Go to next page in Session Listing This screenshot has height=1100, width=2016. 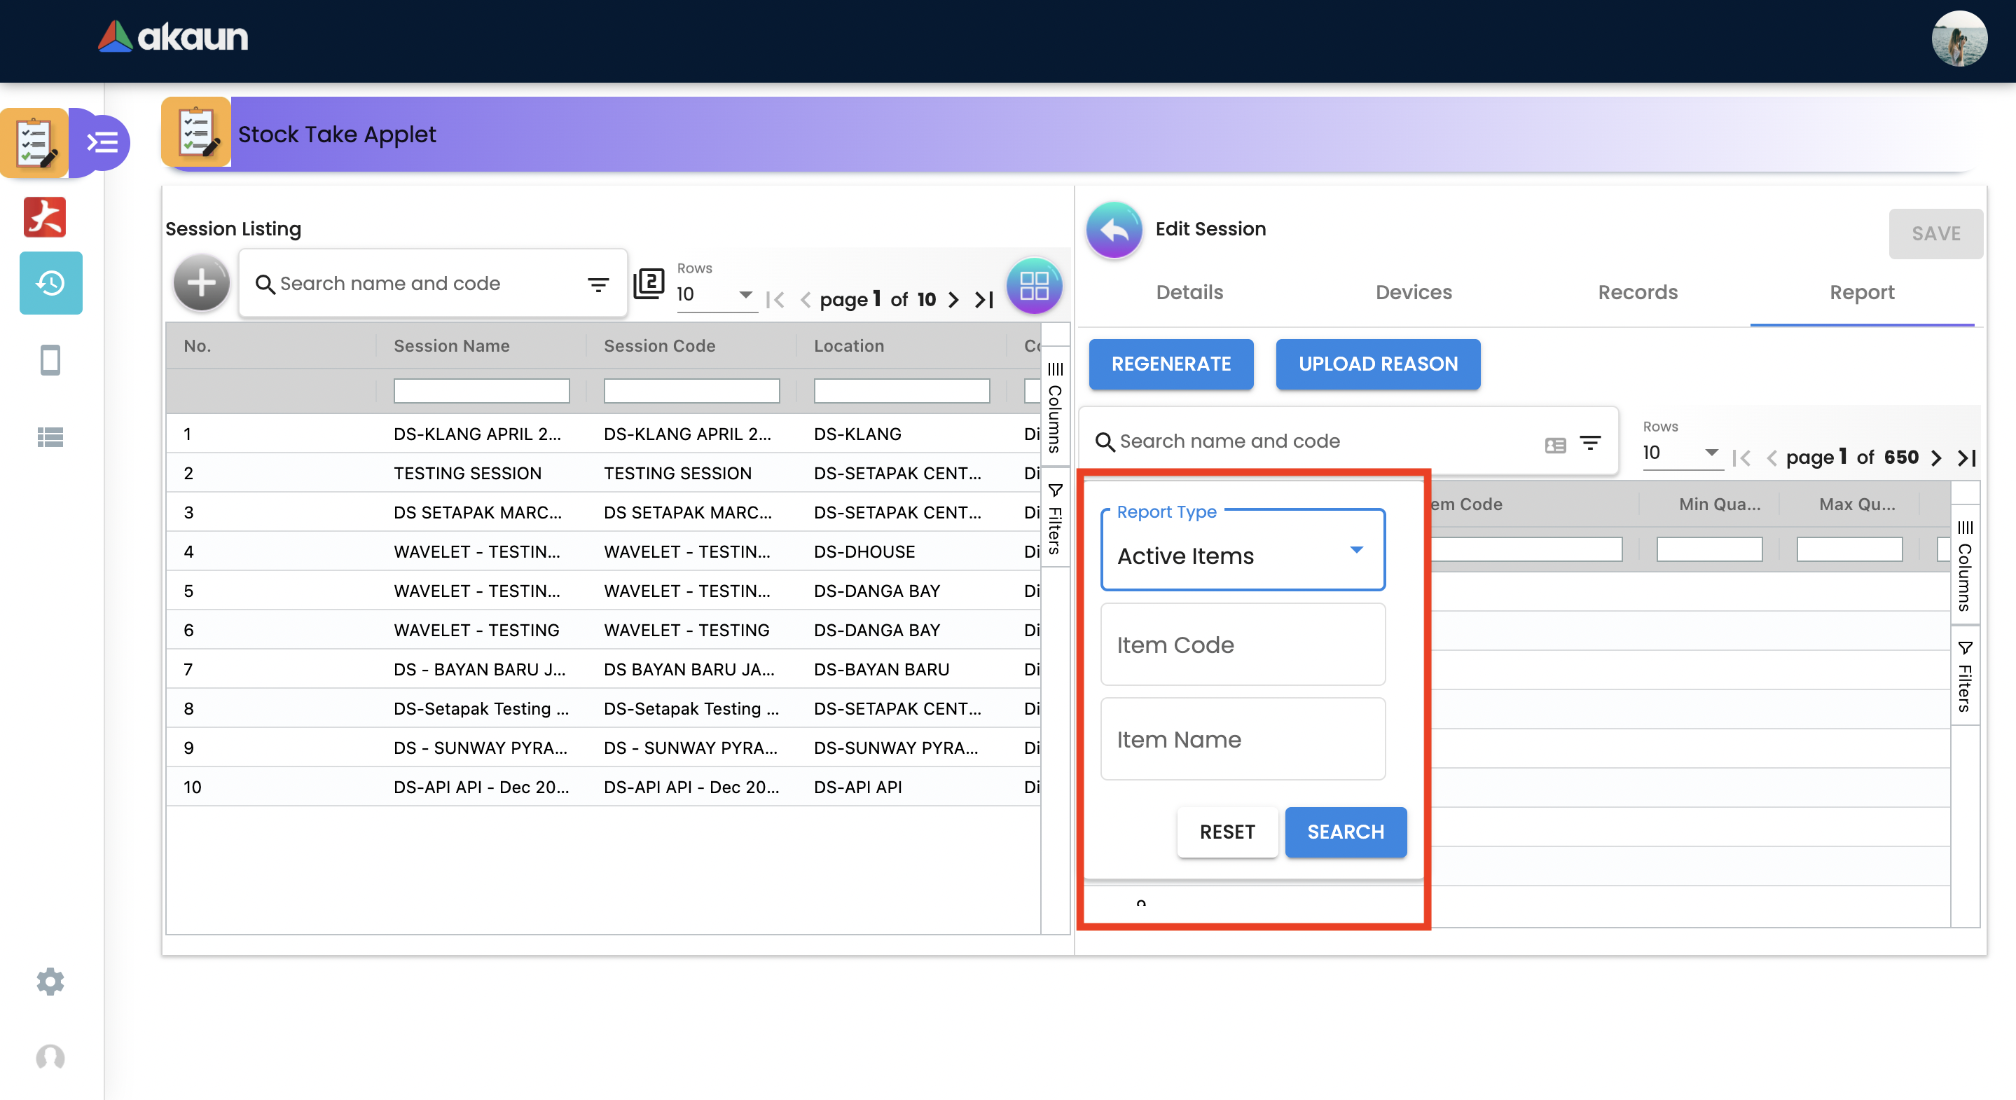click(954, 300)
